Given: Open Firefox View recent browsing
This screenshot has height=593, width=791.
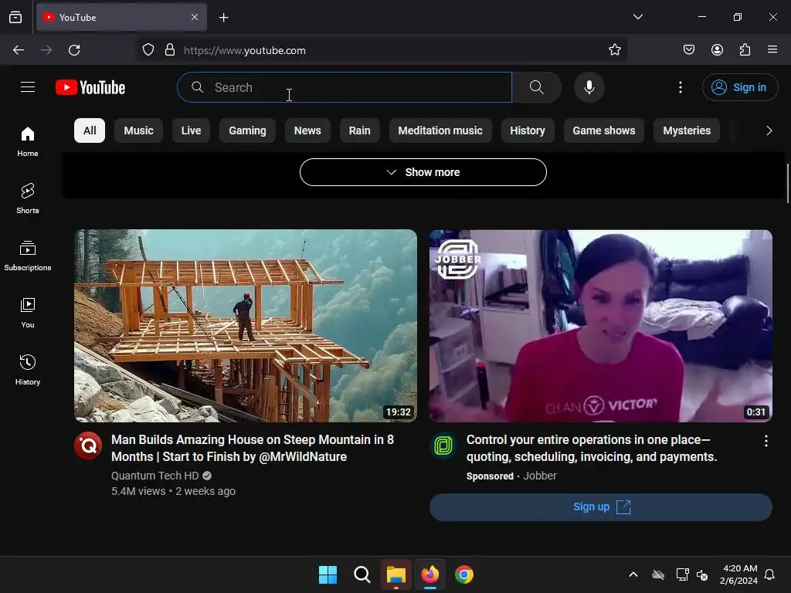Looking at the screenshot, I should click(x=15, y=17).
